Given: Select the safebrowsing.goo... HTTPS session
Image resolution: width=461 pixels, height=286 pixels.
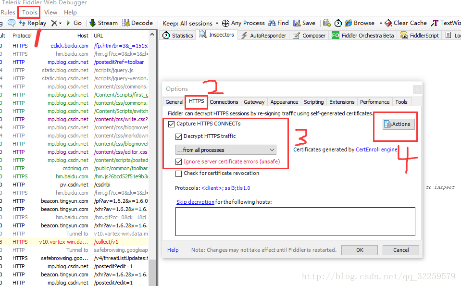Looking at the screenshot, I should [74, 258].
